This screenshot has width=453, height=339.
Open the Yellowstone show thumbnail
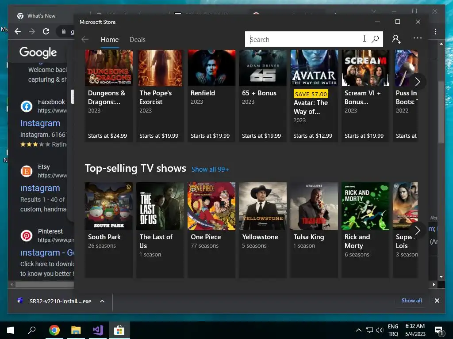[x=263, y=206]
